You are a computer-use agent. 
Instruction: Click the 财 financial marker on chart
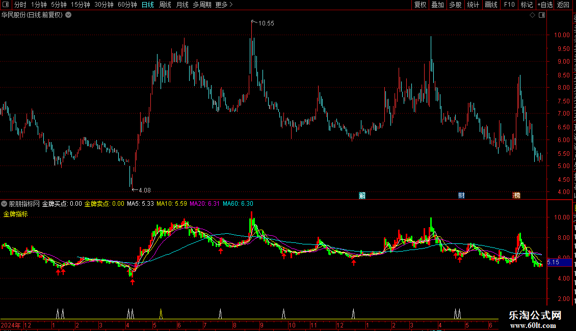461,195
